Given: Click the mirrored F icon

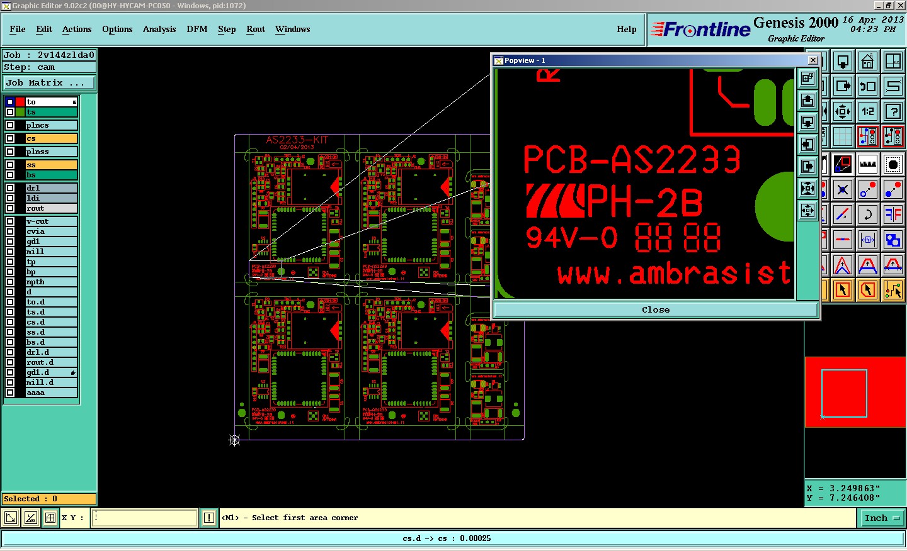Looking at the screenshot, I should coord(893,214).
